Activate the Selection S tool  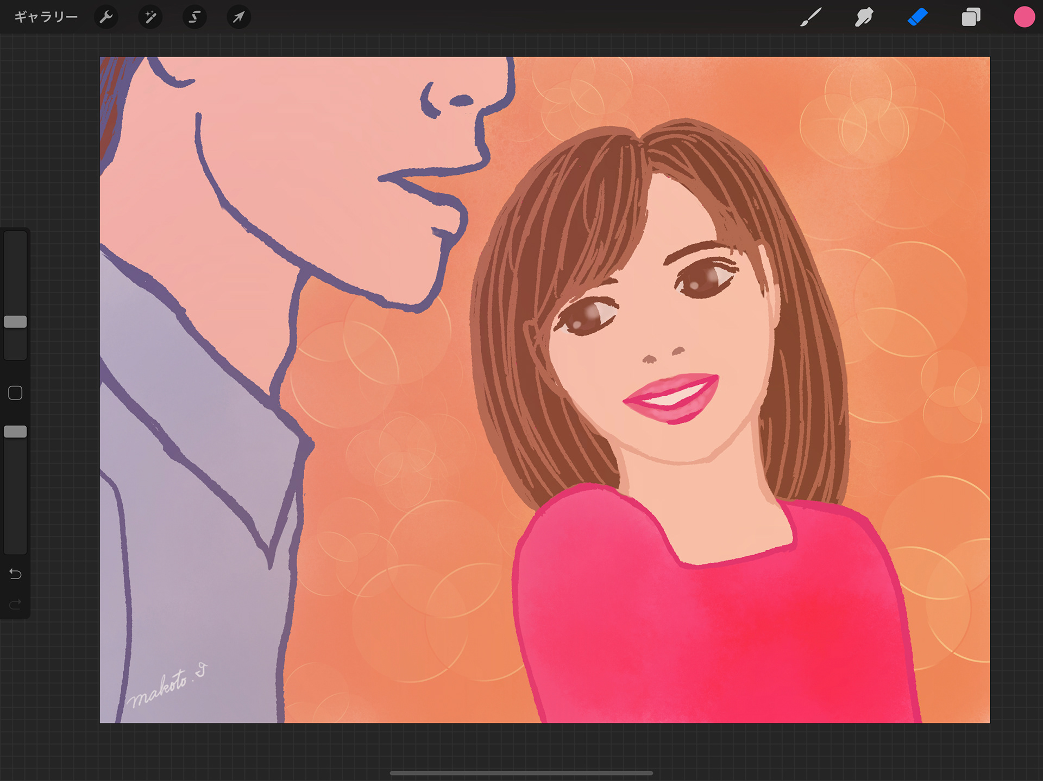click(194, 17)
